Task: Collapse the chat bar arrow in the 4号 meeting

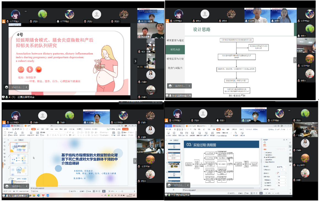Action: pyautogui.click(x=26, y=87)
